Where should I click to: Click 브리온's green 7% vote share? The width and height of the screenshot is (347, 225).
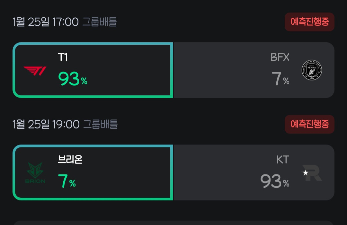(67, 181)
